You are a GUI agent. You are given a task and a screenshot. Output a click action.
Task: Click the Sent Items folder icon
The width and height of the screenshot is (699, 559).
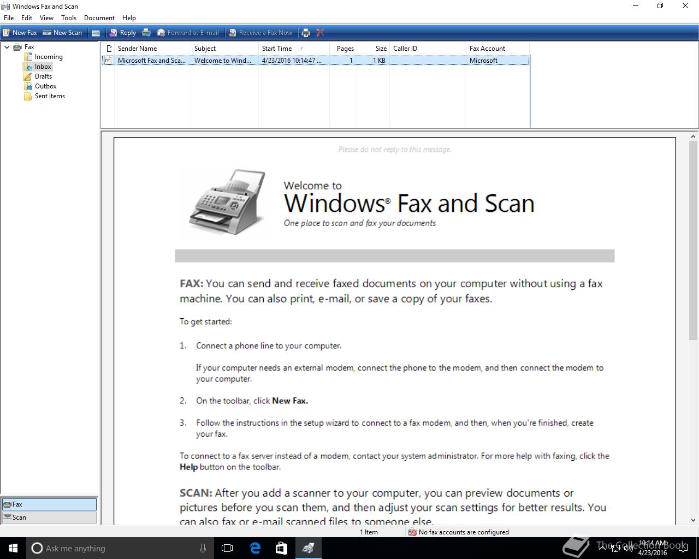(28, 96)
